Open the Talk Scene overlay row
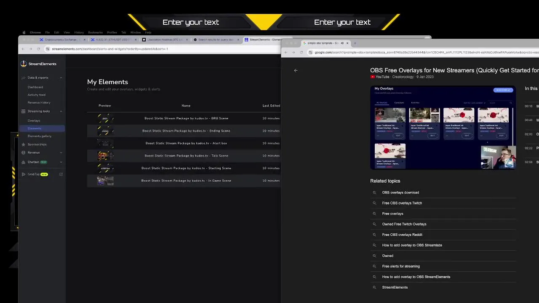This screenshot has width=539, height=303. 184,156
